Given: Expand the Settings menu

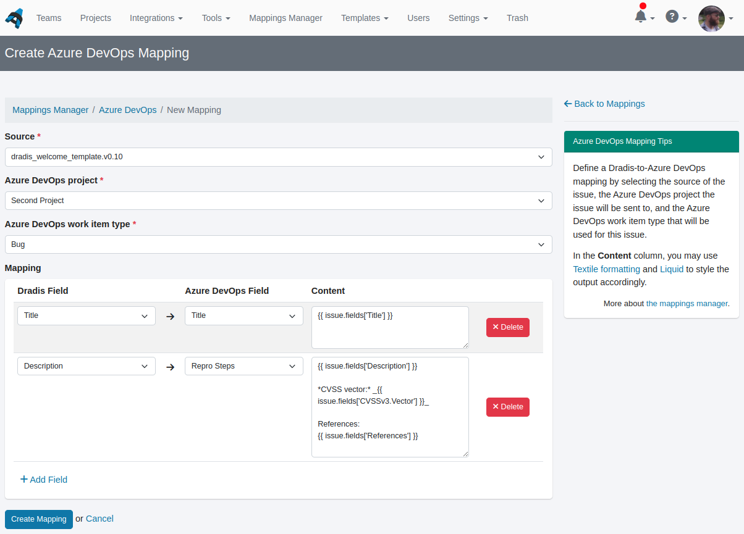Looking at the screenshot, I should pos(468,18).
